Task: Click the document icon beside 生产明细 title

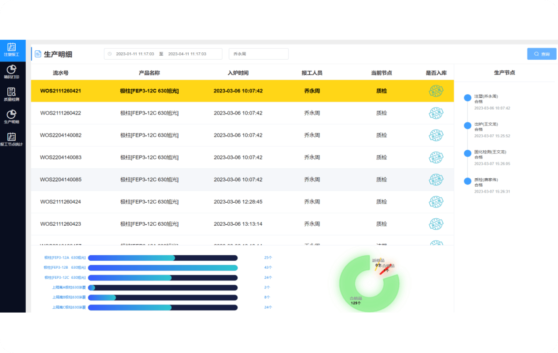Action: [38, 54]
